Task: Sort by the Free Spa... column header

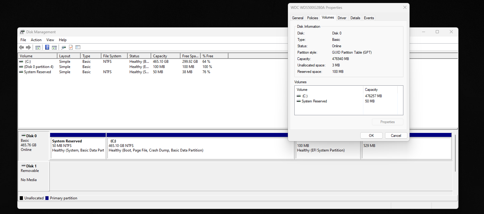Action: [x=190, y=56]
